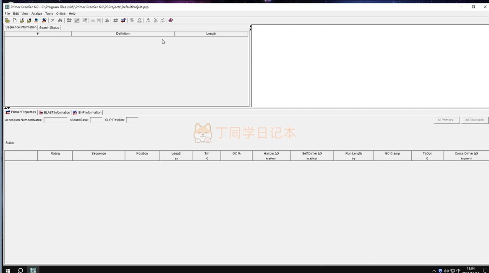Select the SNP Information tab

[87, 112]
